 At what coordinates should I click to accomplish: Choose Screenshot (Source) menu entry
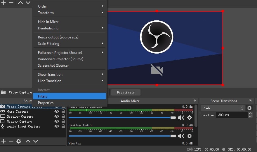click(x=70, y=66)
